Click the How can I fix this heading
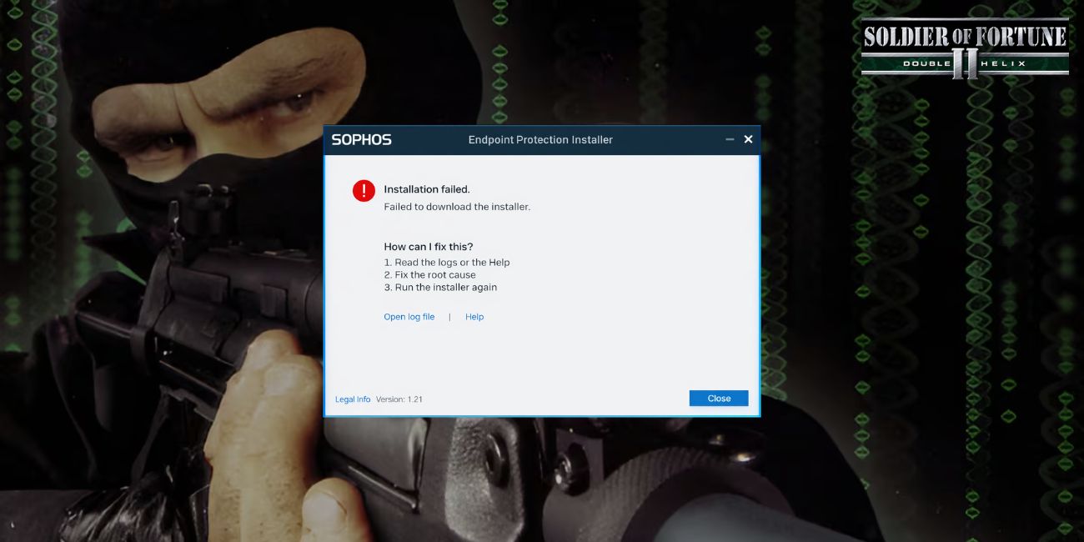The width and height of the screenshot is (1084, 542). click(x=427, y=246)
